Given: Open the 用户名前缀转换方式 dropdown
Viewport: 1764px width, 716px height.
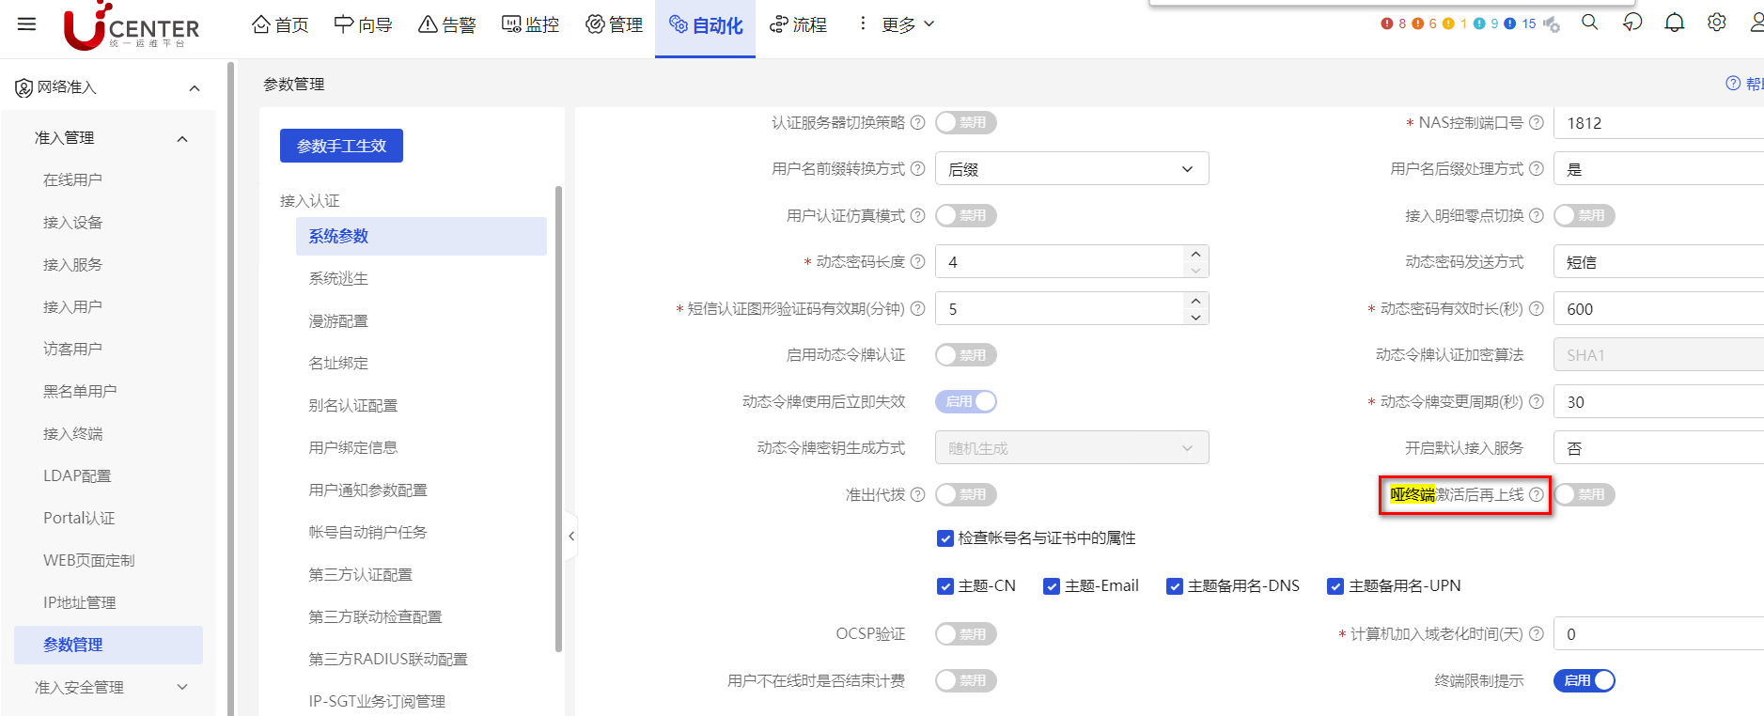Looking at the screenshot, I should 1071,169.
